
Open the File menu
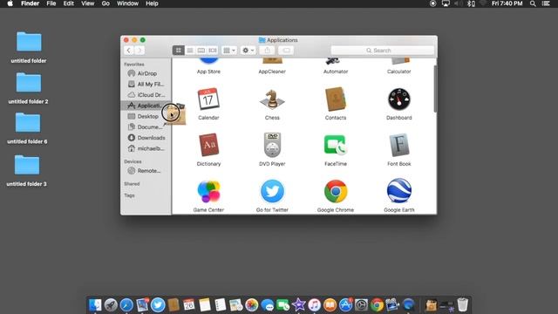point(51,3)
